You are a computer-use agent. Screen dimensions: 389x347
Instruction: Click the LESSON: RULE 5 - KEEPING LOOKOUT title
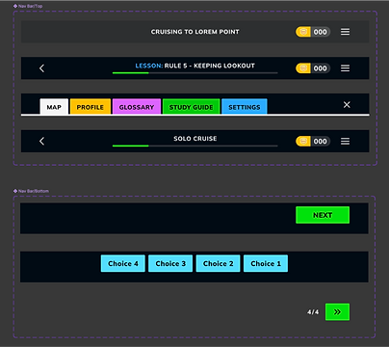pyautogui.click(x=195, y=66)
